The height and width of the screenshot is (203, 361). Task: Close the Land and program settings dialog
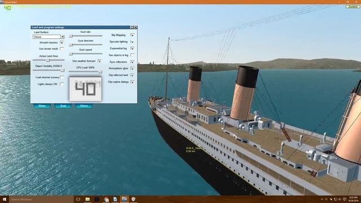[x=135, y=28]
